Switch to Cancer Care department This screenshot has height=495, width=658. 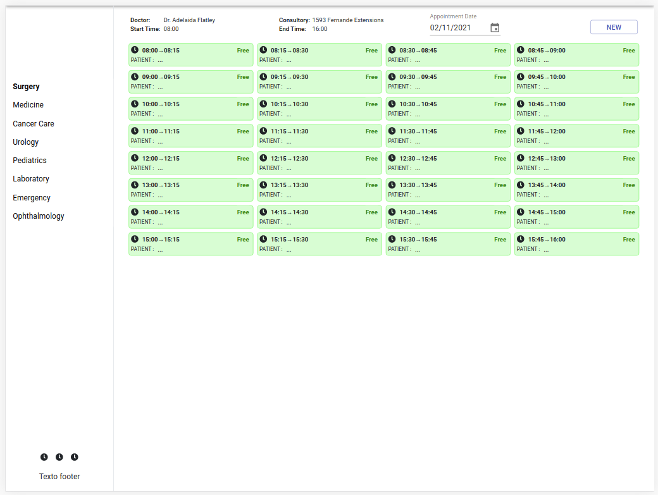(34, 124)
